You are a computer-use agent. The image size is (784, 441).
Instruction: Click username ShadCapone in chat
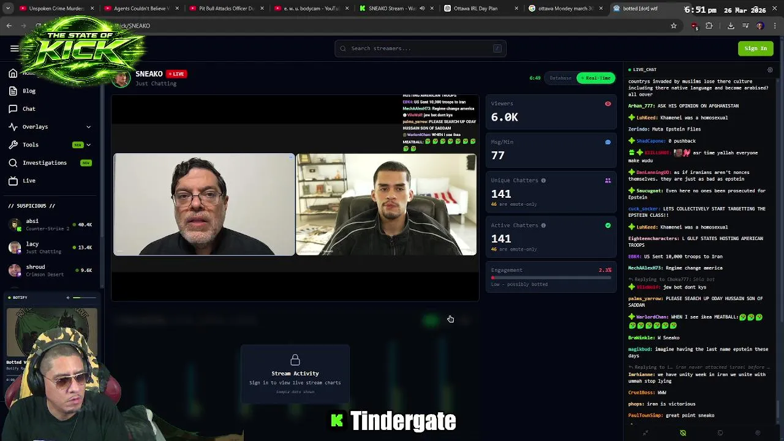[652, 141]
